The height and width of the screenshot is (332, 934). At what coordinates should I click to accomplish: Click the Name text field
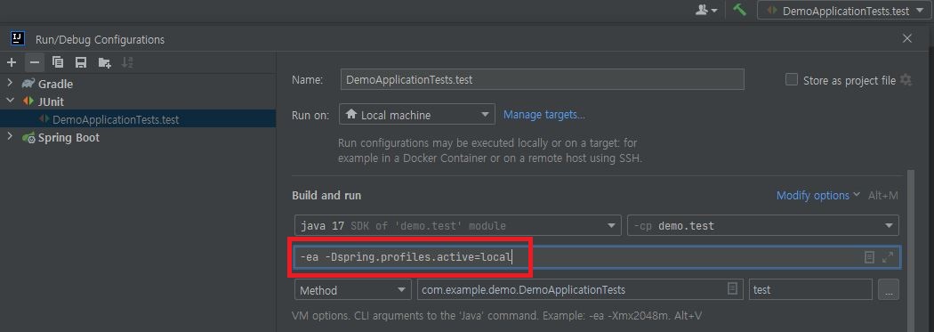click(x=542, y=79)
